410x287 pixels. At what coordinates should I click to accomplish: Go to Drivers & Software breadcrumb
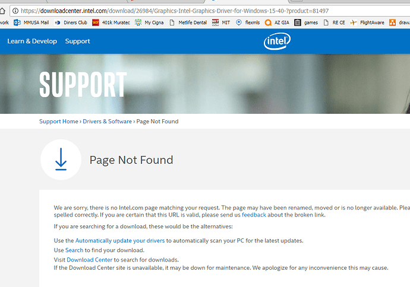[x=107, y=122]
